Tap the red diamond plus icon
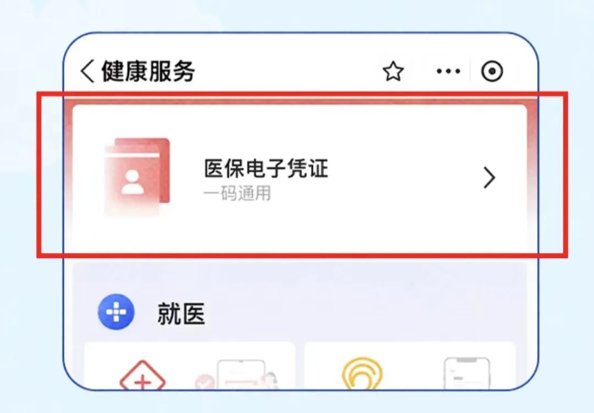594x413 pixels. 142,375
